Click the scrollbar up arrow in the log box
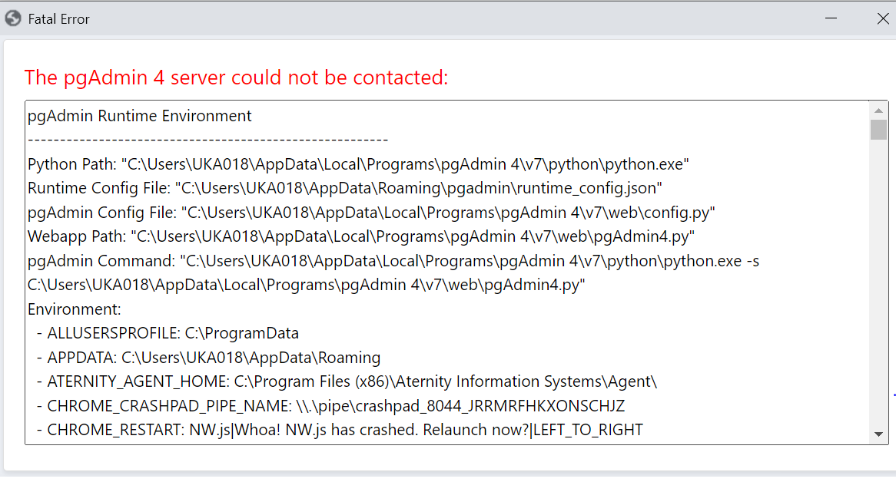The height and width of the screenshot is (482, 896). pyautogui.click(x=878, y=111)
